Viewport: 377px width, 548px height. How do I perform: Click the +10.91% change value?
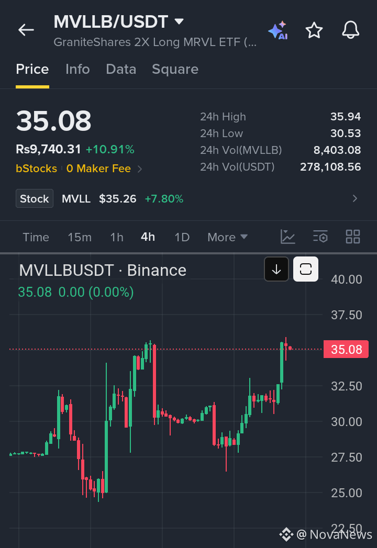click(x=110, y=150)
